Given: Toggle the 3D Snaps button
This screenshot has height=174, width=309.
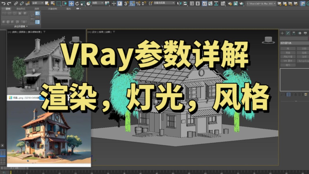Looking at the screenshot, I should (126, 3).
